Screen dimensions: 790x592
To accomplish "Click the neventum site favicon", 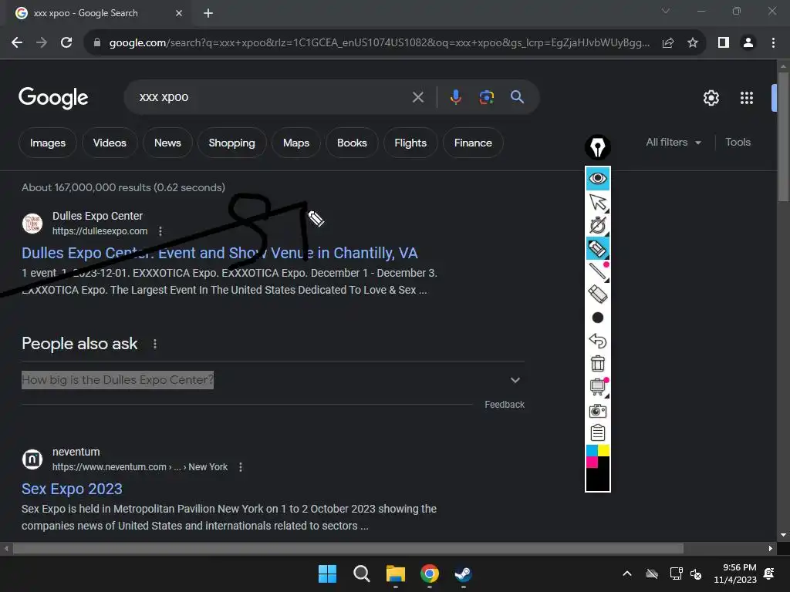I will point(32,459).
